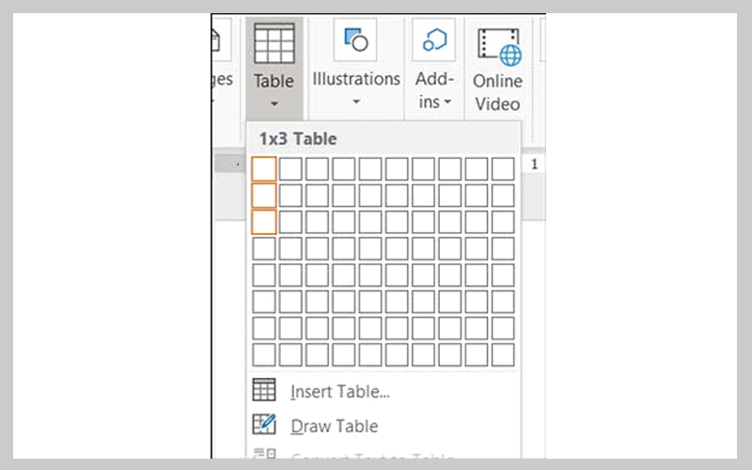Click the Draw Table pencil icon
Image resolution: width=752 pixels, height=470 pixels.
tap(264, 425)
